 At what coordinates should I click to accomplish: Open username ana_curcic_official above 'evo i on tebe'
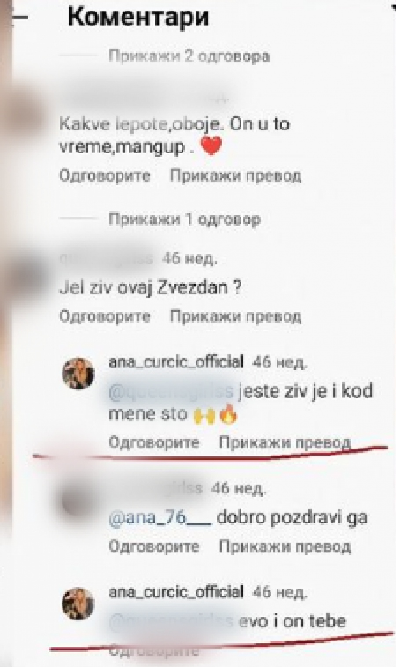[176, 592]
